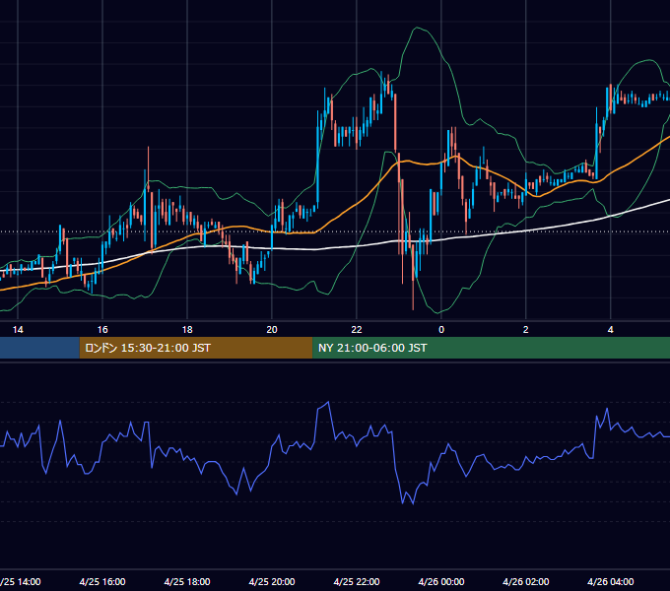Click the 16 hour label on price chart axis
The width and height of the screenshot is (670, 591).
tap(102, 330)
